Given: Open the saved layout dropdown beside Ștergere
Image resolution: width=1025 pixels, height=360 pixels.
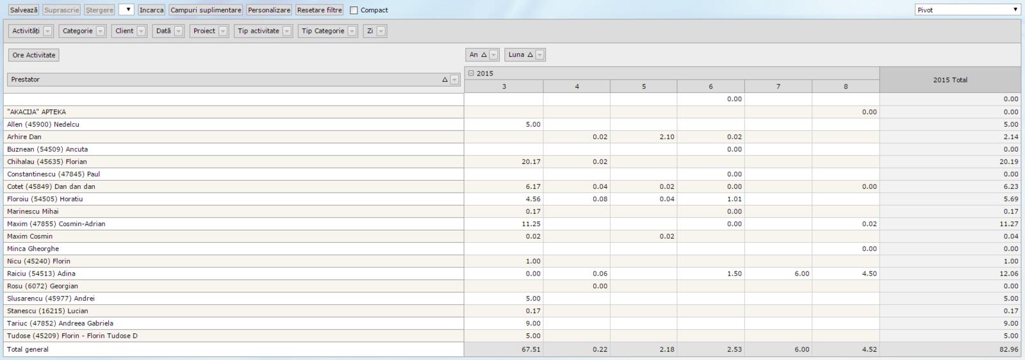Looking at the screenshot, I should 126,10.
